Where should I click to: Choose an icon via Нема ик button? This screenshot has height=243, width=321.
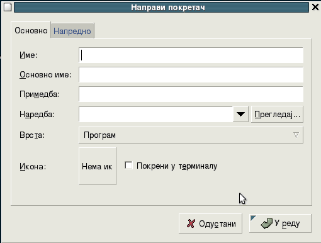point(98,166)
